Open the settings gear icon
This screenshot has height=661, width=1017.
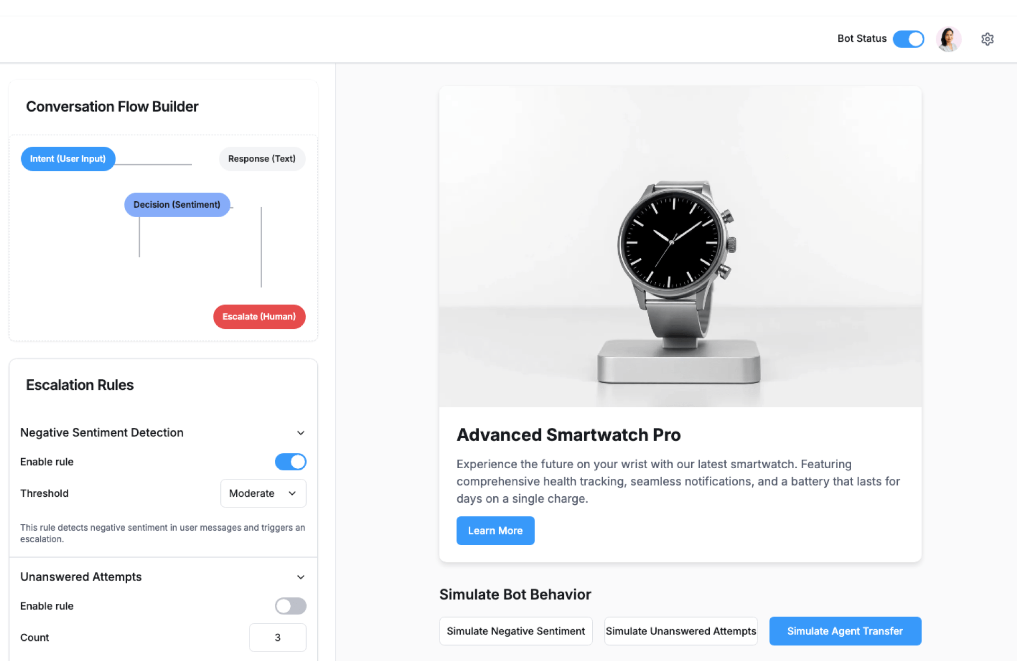tap(987, 39)
